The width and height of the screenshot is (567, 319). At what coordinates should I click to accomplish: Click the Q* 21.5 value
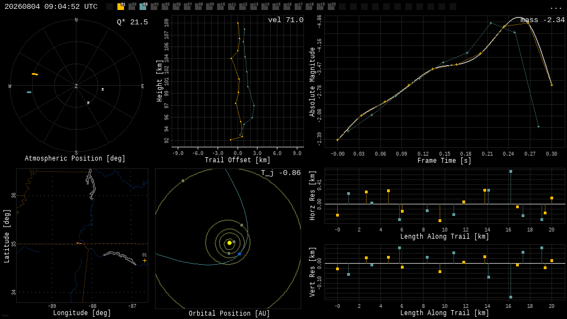(x=132, y=22)
